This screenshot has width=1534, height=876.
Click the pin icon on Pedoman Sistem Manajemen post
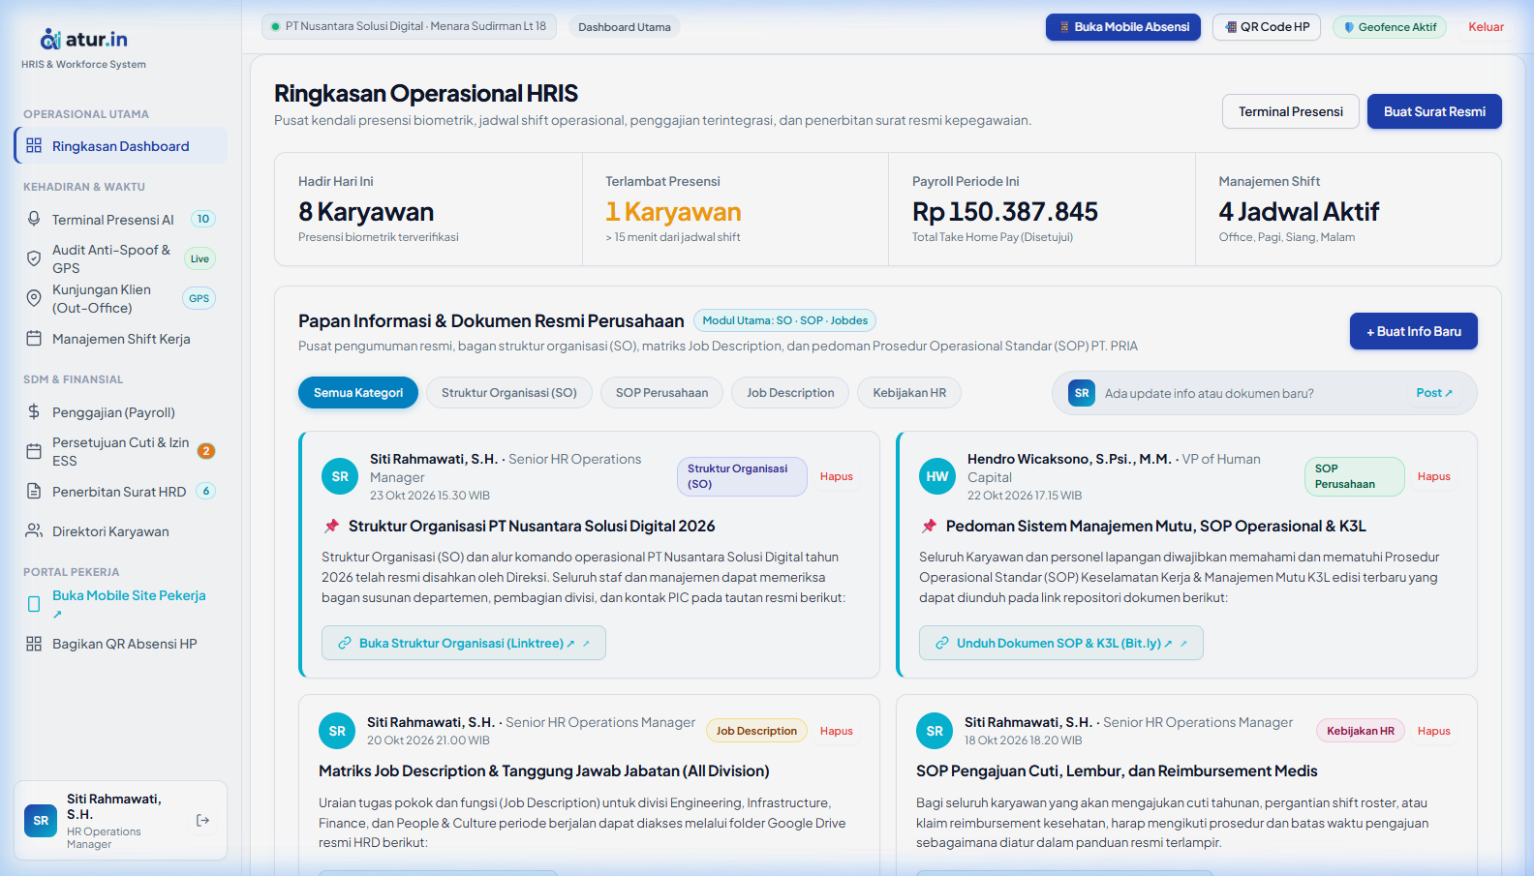click(929, 526)
